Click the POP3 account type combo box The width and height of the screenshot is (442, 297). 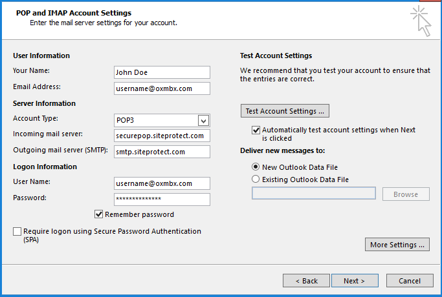point(155,120)
